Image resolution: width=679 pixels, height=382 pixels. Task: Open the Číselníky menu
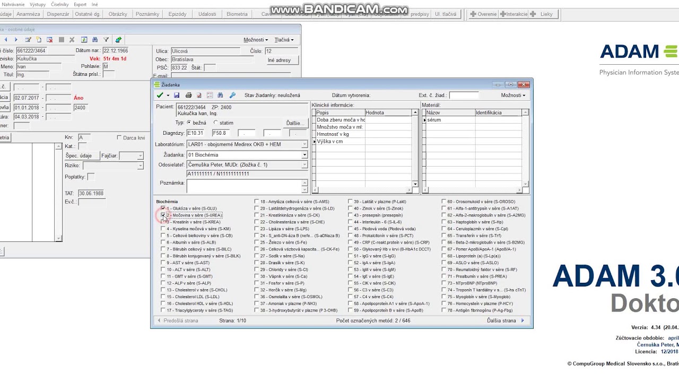(60, 4)
